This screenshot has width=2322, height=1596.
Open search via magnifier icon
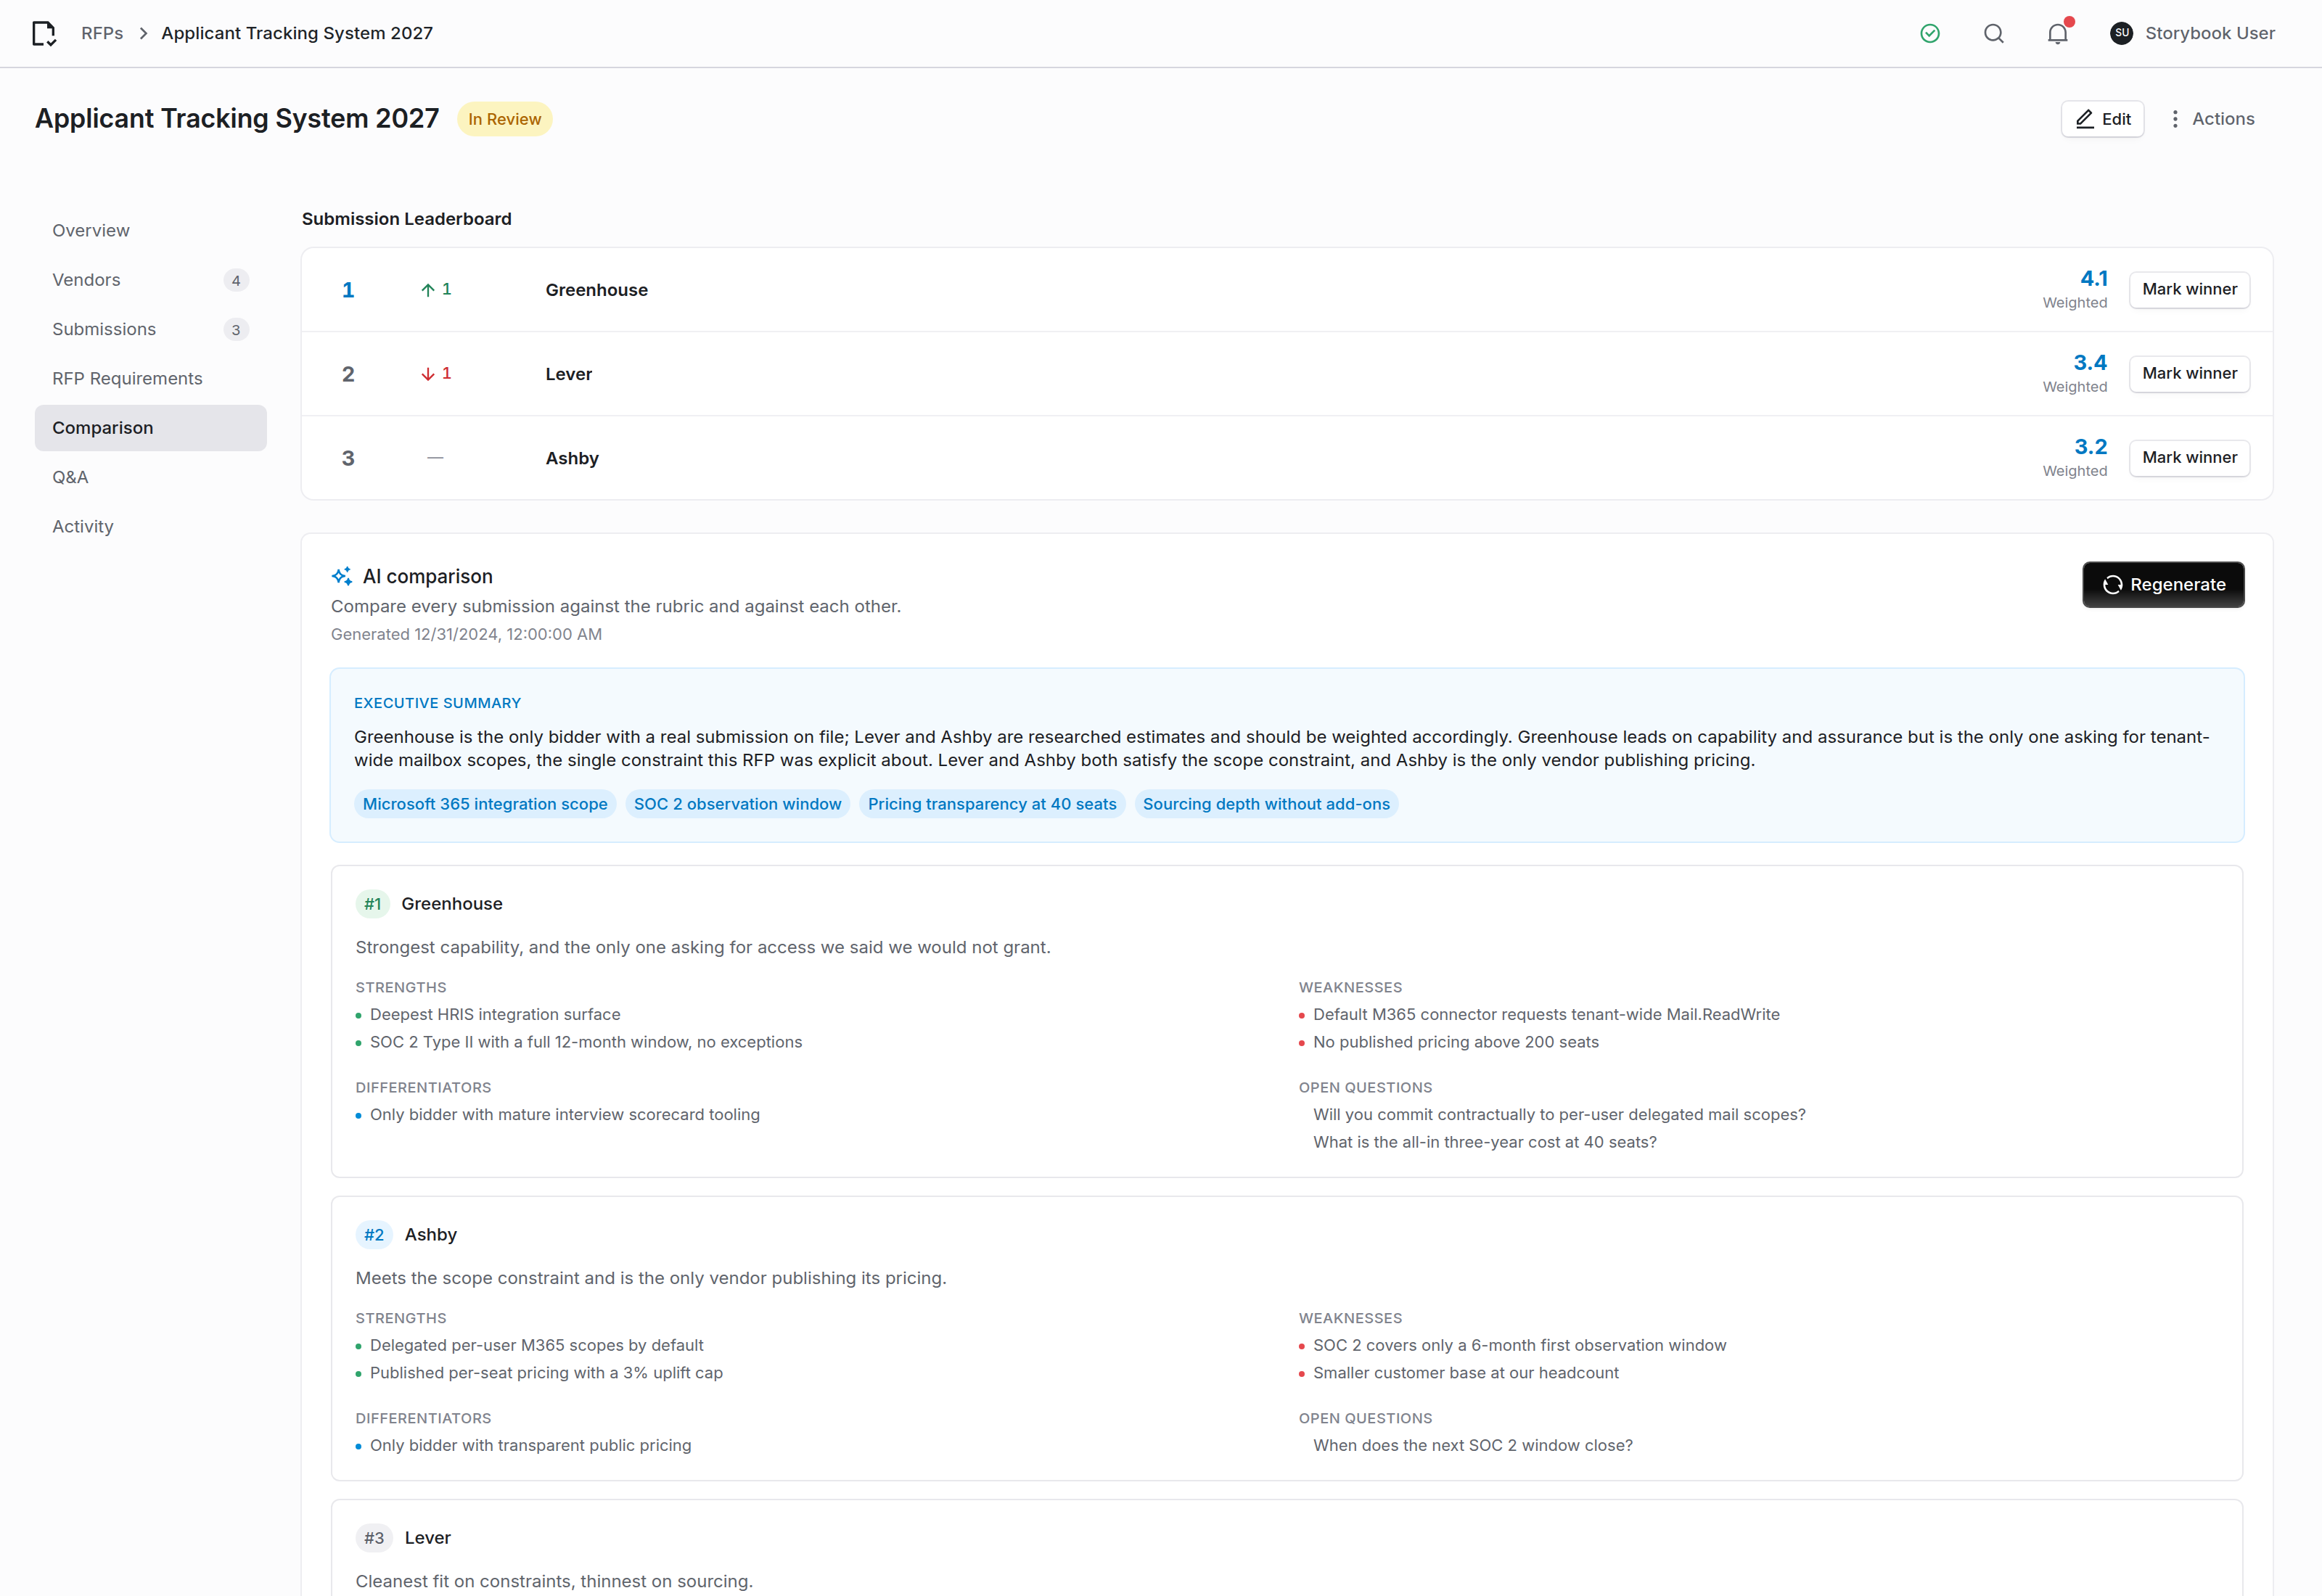[x=1994, y=34]
